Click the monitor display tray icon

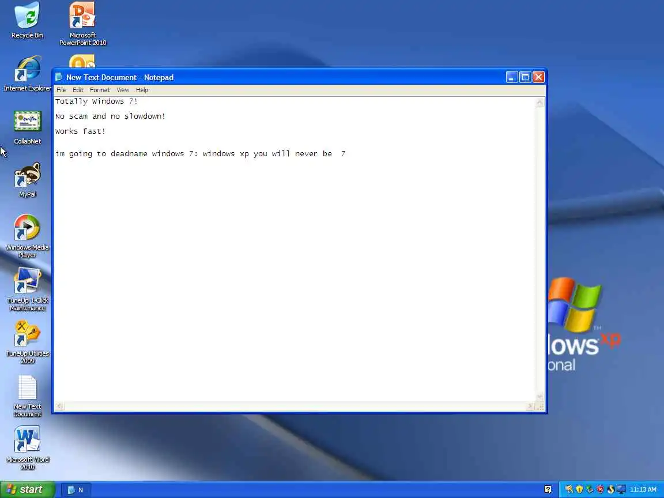pyautogui.click(x=621, y=489)
